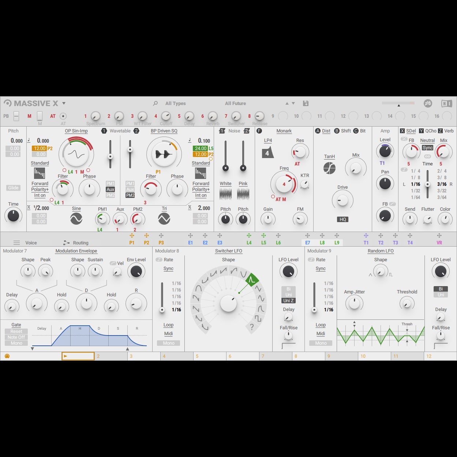Enable Mono in Modulator 8
The height and width of the screenshot is (457, 457).
[x=169, y=343]
